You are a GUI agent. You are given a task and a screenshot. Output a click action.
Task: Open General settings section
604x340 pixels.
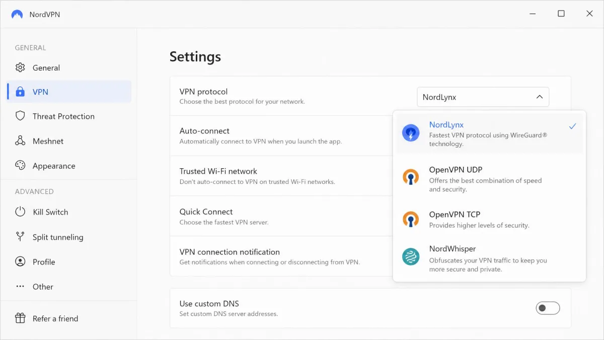[x=69, y=67]
